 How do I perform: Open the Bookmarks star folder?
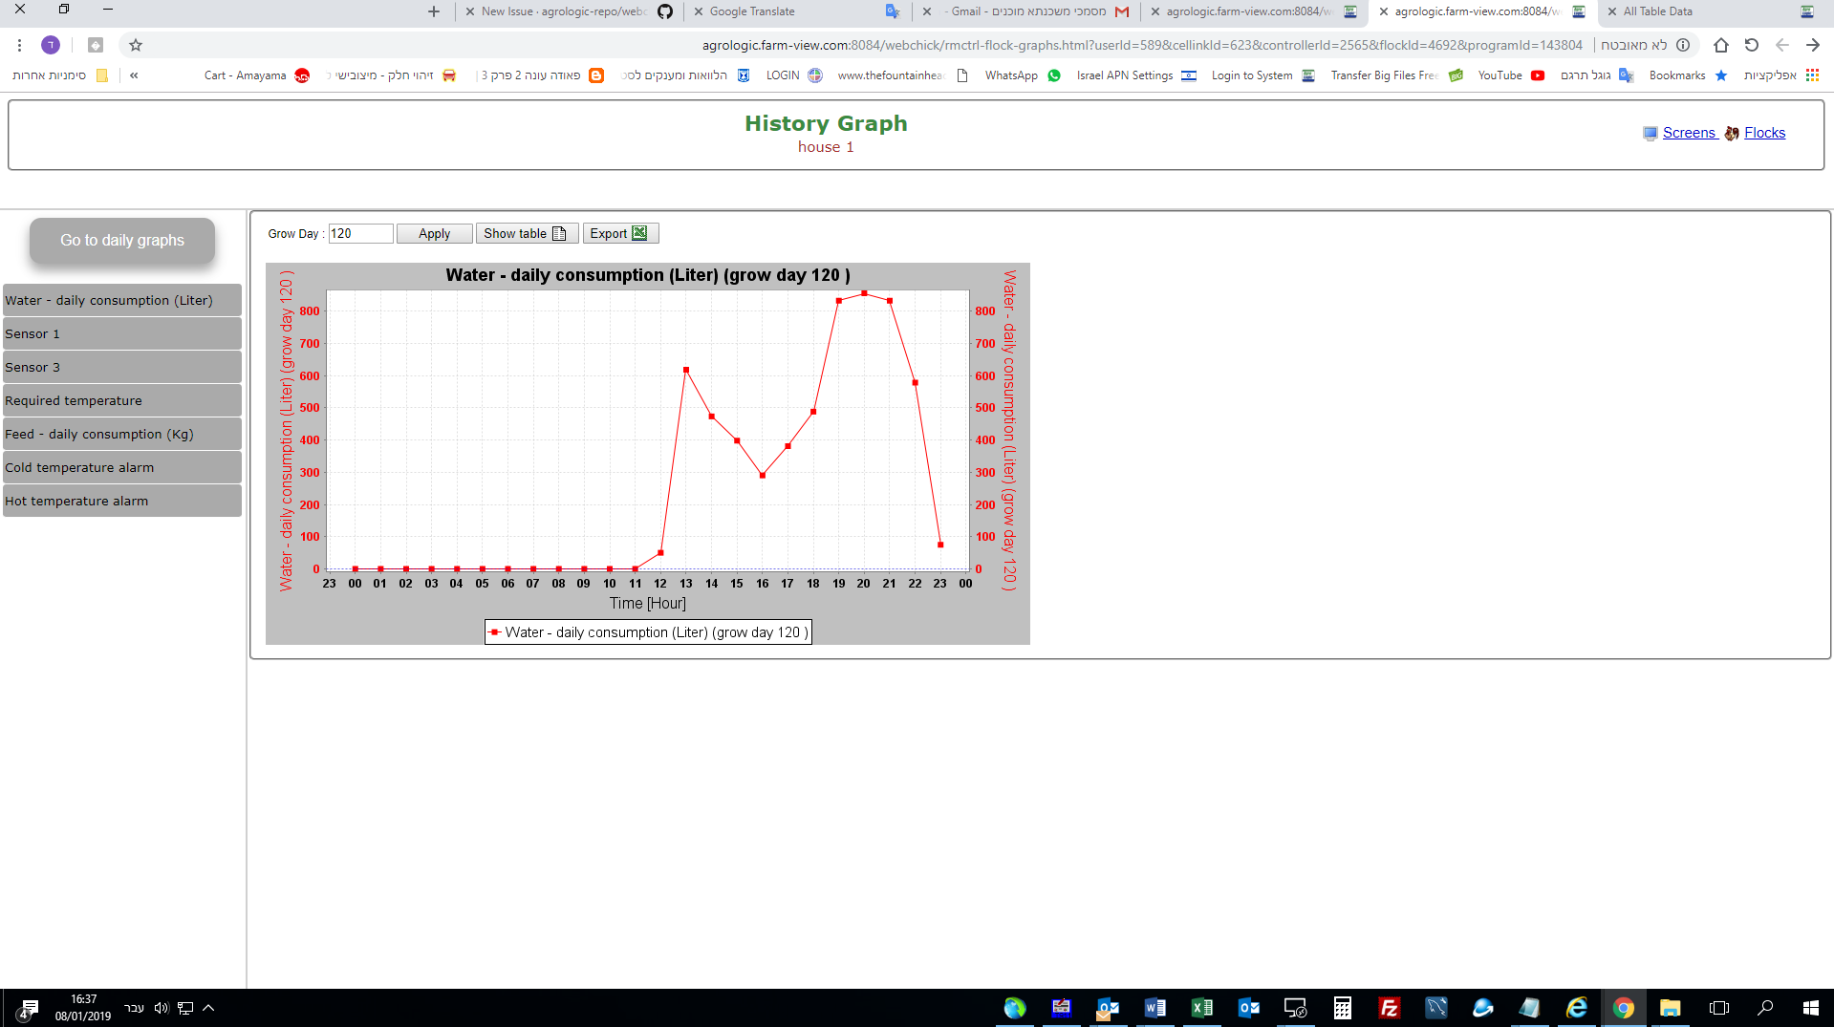point(1688,75)
